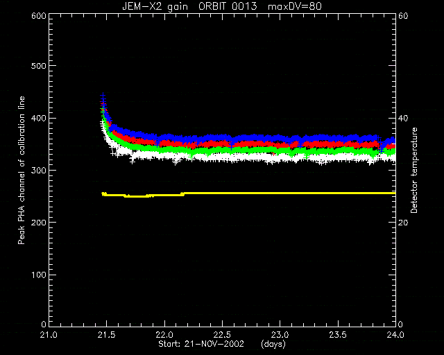The image size is (444, 355).
Task: Click the step in the yellow line near 22.15
Action: [x=182, y=194]
